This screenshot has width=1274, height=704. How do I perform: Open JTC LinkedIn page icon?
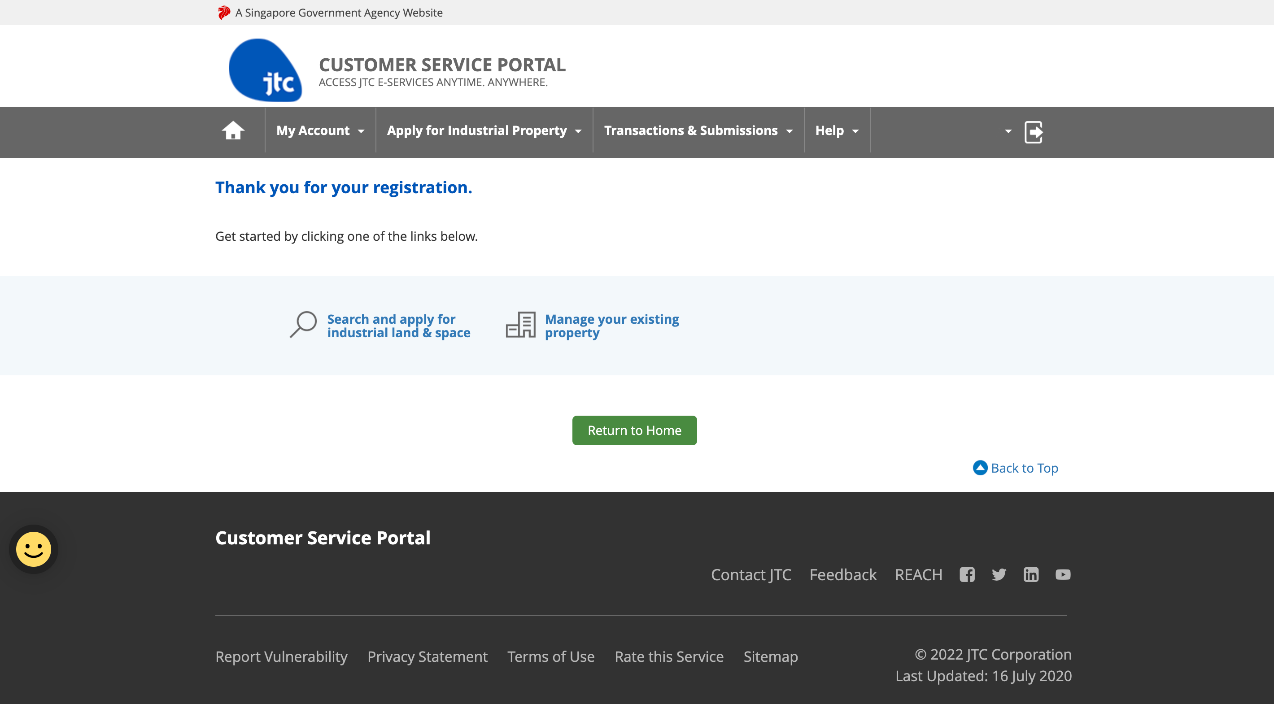coord(1031,574)
